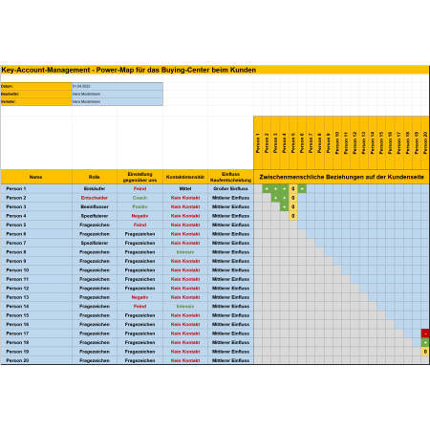Click the 'Zwischenmenschliche Beziehungen auf der Kundenseite' header

click(341, 177)
